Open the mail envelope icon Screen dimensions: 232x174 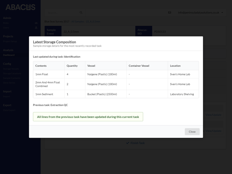169,13
